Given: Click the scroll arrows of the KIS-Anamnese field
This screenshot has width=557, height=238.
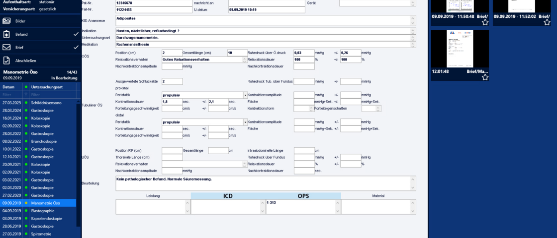Looking at the screenshot, I should [413, 20].
